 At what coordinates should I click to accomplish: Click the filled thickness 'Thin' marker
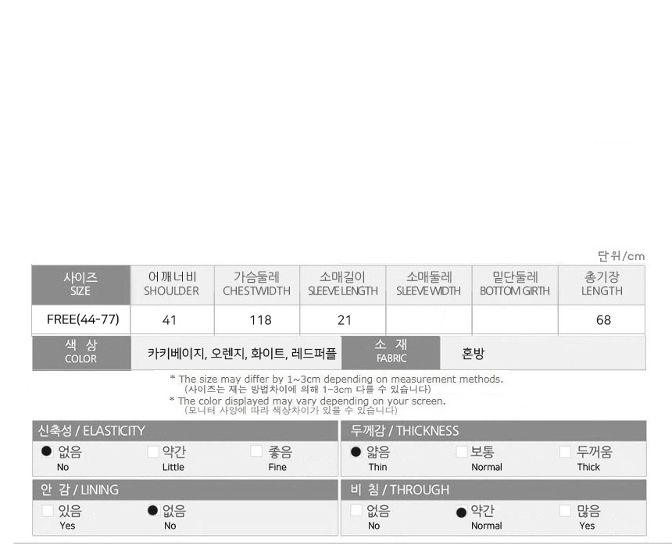[356, 452]
